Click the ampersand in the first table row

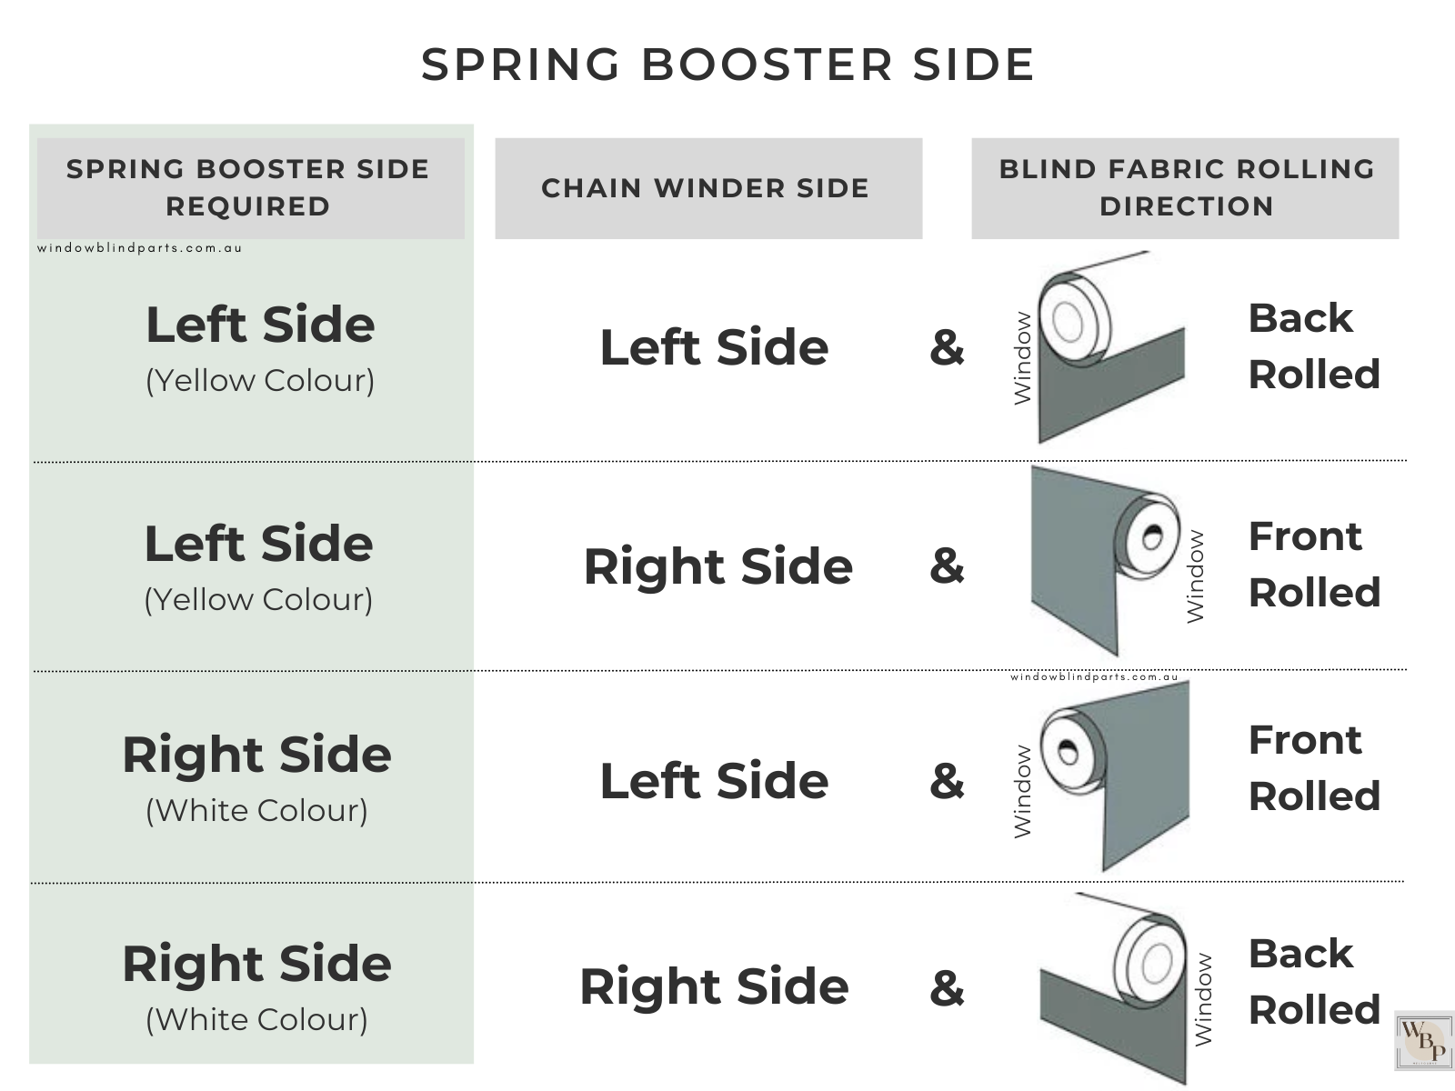(947, 347)
